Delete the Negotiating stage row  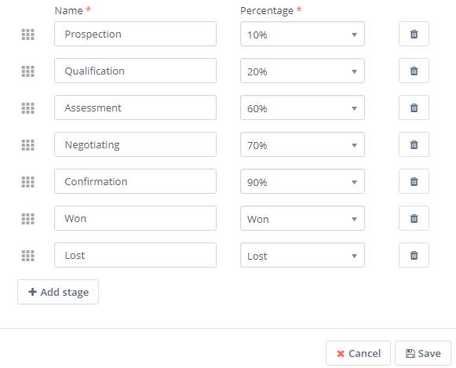[414, 144]
